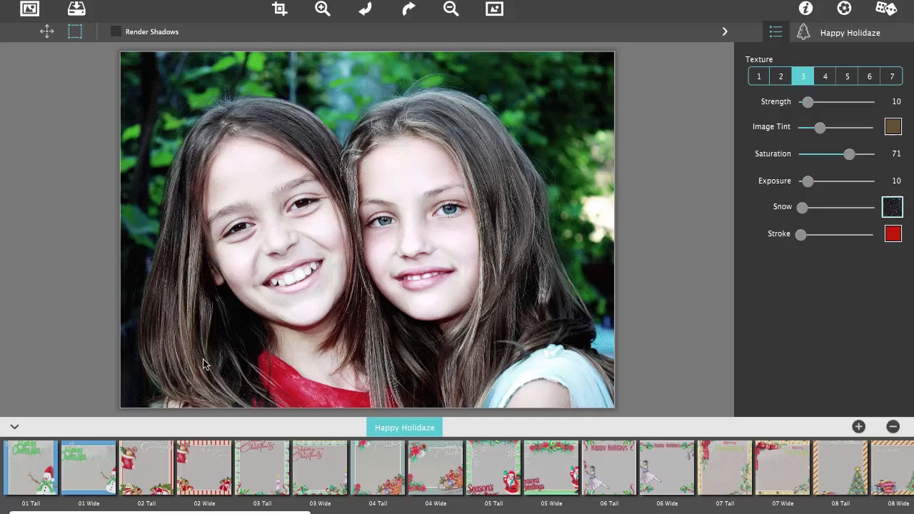Collapse the preset tray with the down chevron
The height and width of the screenshot is (514, 914).
[x=14, y=427]
